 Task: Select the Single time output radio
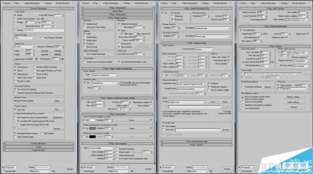coord(15,15)
